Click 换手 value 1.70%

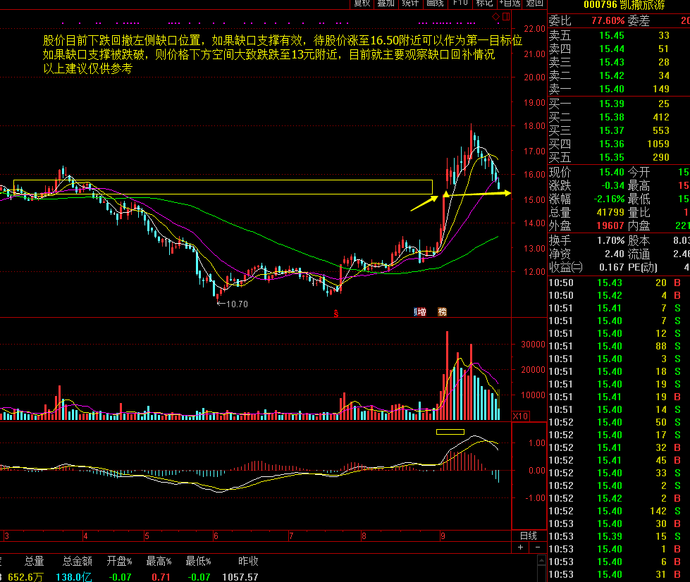pyautogui.click(x=610, y=241)
